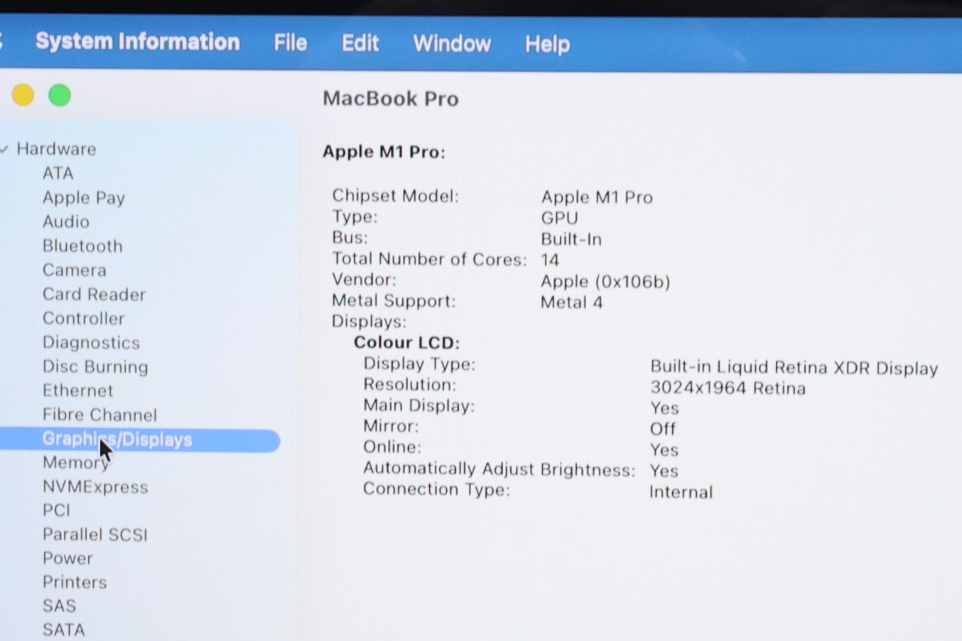
Task: Select Bluetooth in the hardware list
Action: pos(82,246)
